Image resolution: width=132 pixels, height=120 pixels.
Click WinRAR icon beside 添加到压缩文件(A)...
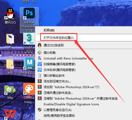[x=40, y=81]
